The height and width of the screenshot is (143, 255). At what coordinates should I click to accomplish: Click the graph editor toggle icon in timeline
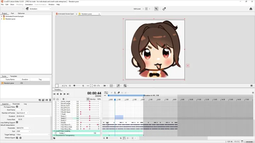click(x=106, y=93)
